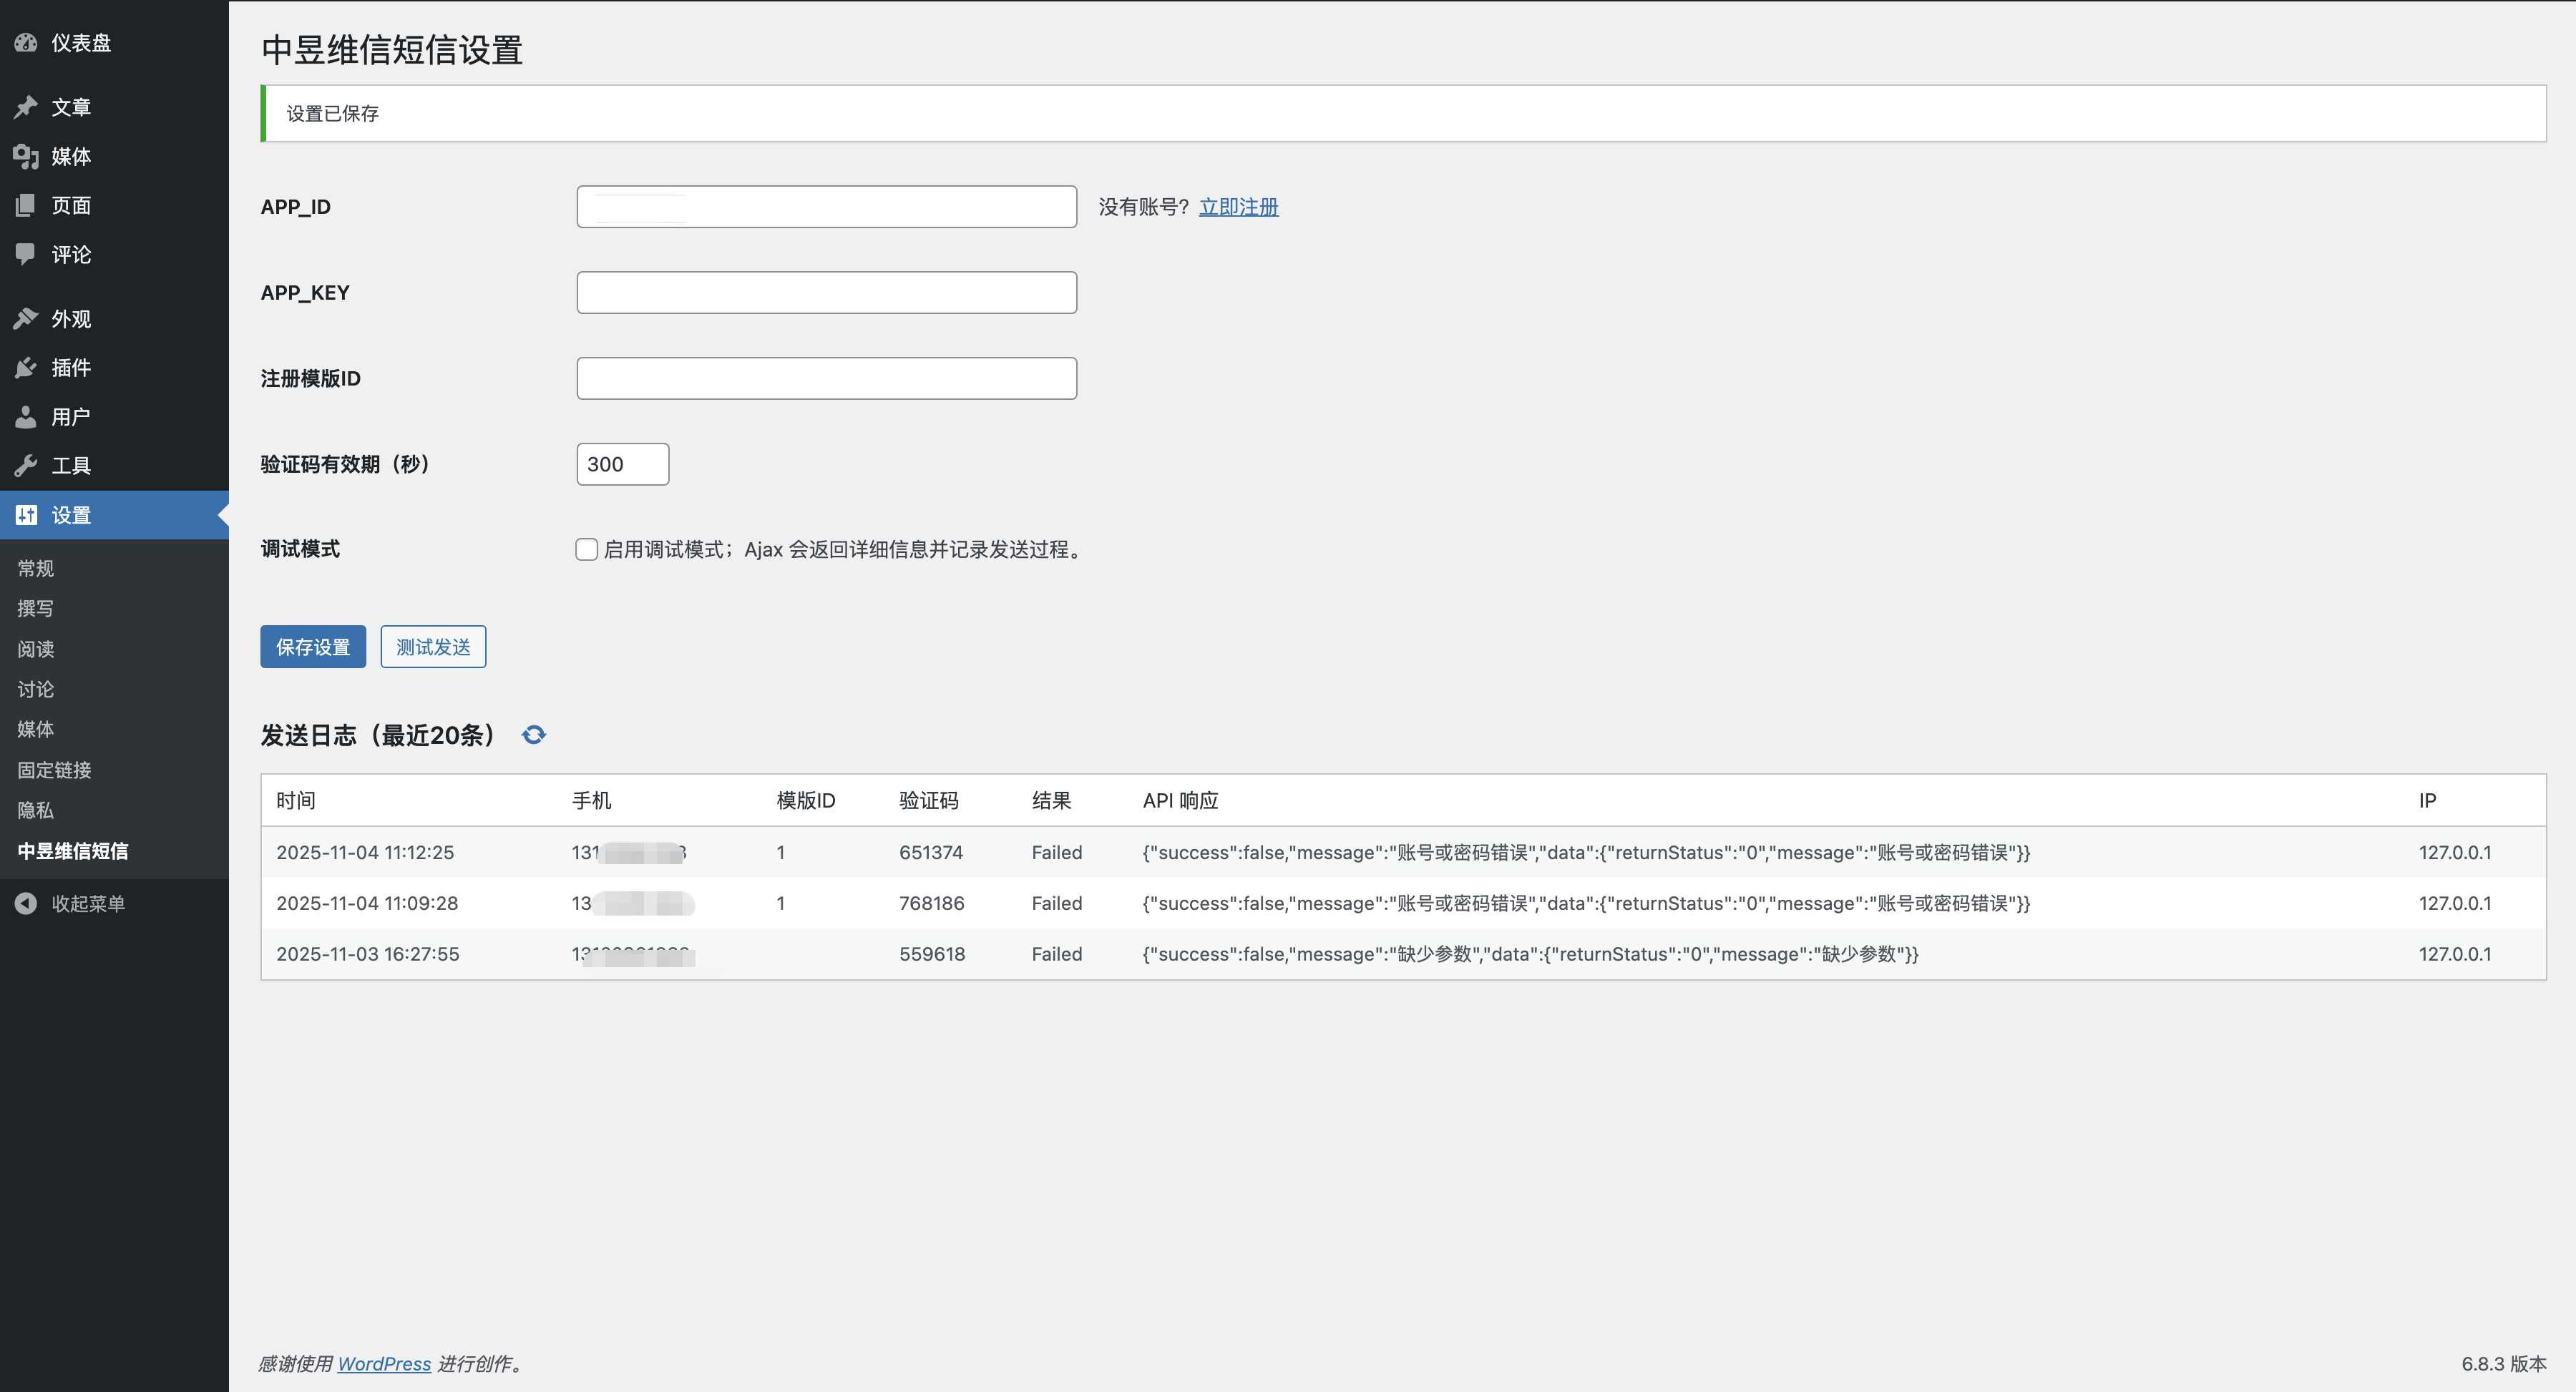The width and height of the screenshot is (2576, 1392).
Task: Click the Dashboard gauge icon
Action: click(26, 43)
